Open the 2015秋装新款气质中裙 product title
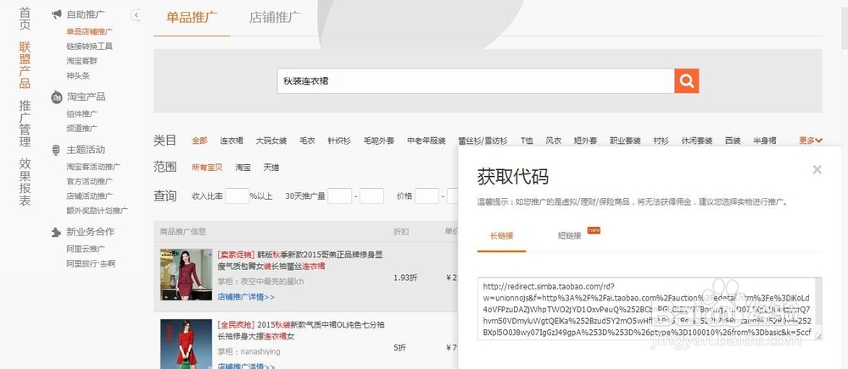Image resolution: width=848 pixels, height=369 pixels. pos(301,331)
